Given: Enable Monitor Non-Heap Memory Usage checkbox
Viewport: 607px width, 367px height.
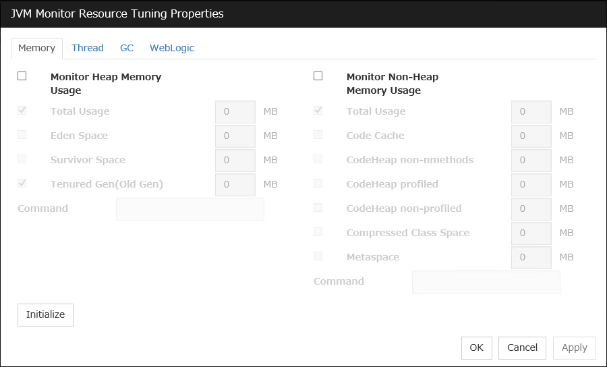Looking at the screenshot, I should (x=318, y=76).
